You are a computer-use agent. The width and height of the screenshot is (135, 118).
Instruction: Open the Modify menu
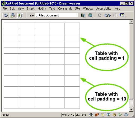[x=42, y=8]
